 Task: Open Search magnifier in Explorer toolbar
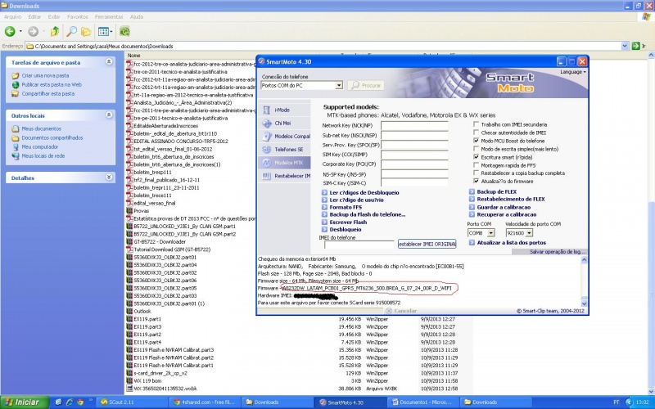coord(72,31)
